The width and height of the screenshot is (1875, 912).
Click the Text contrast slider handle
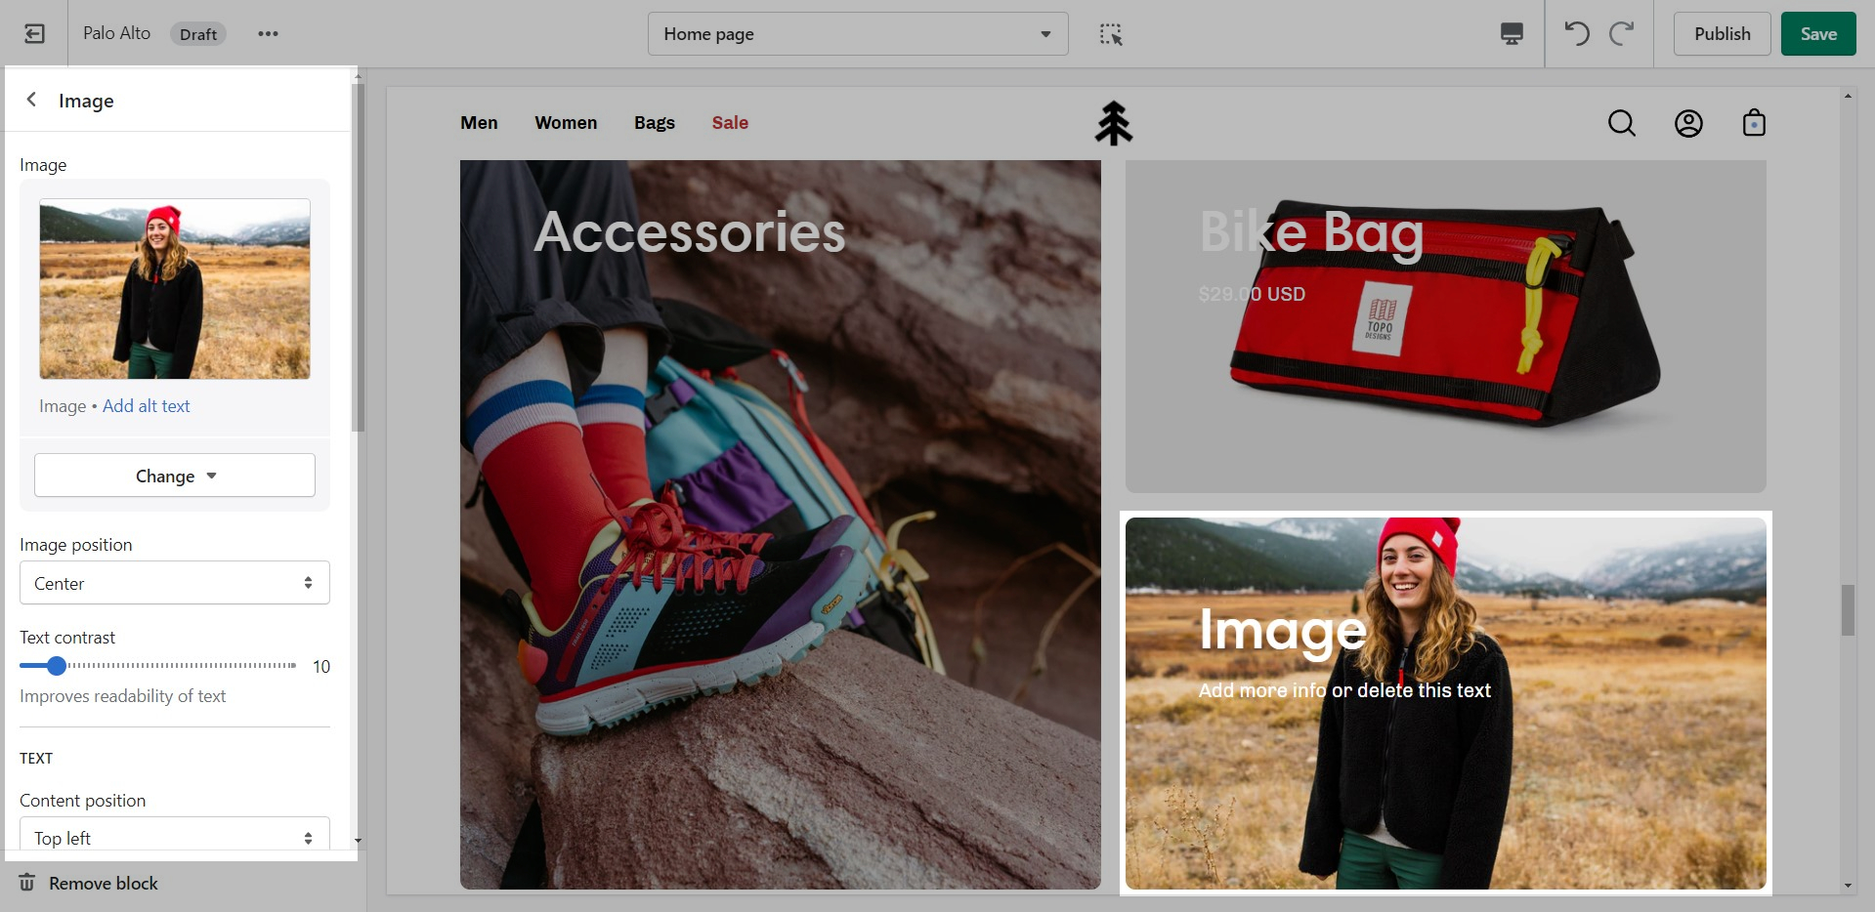57,666
